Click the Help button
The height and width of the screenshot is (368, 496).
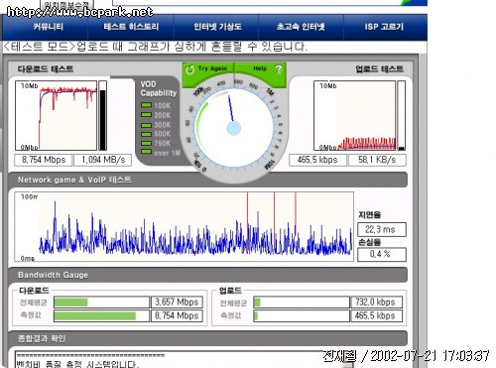pyautogui.click(x=260, y=68)
